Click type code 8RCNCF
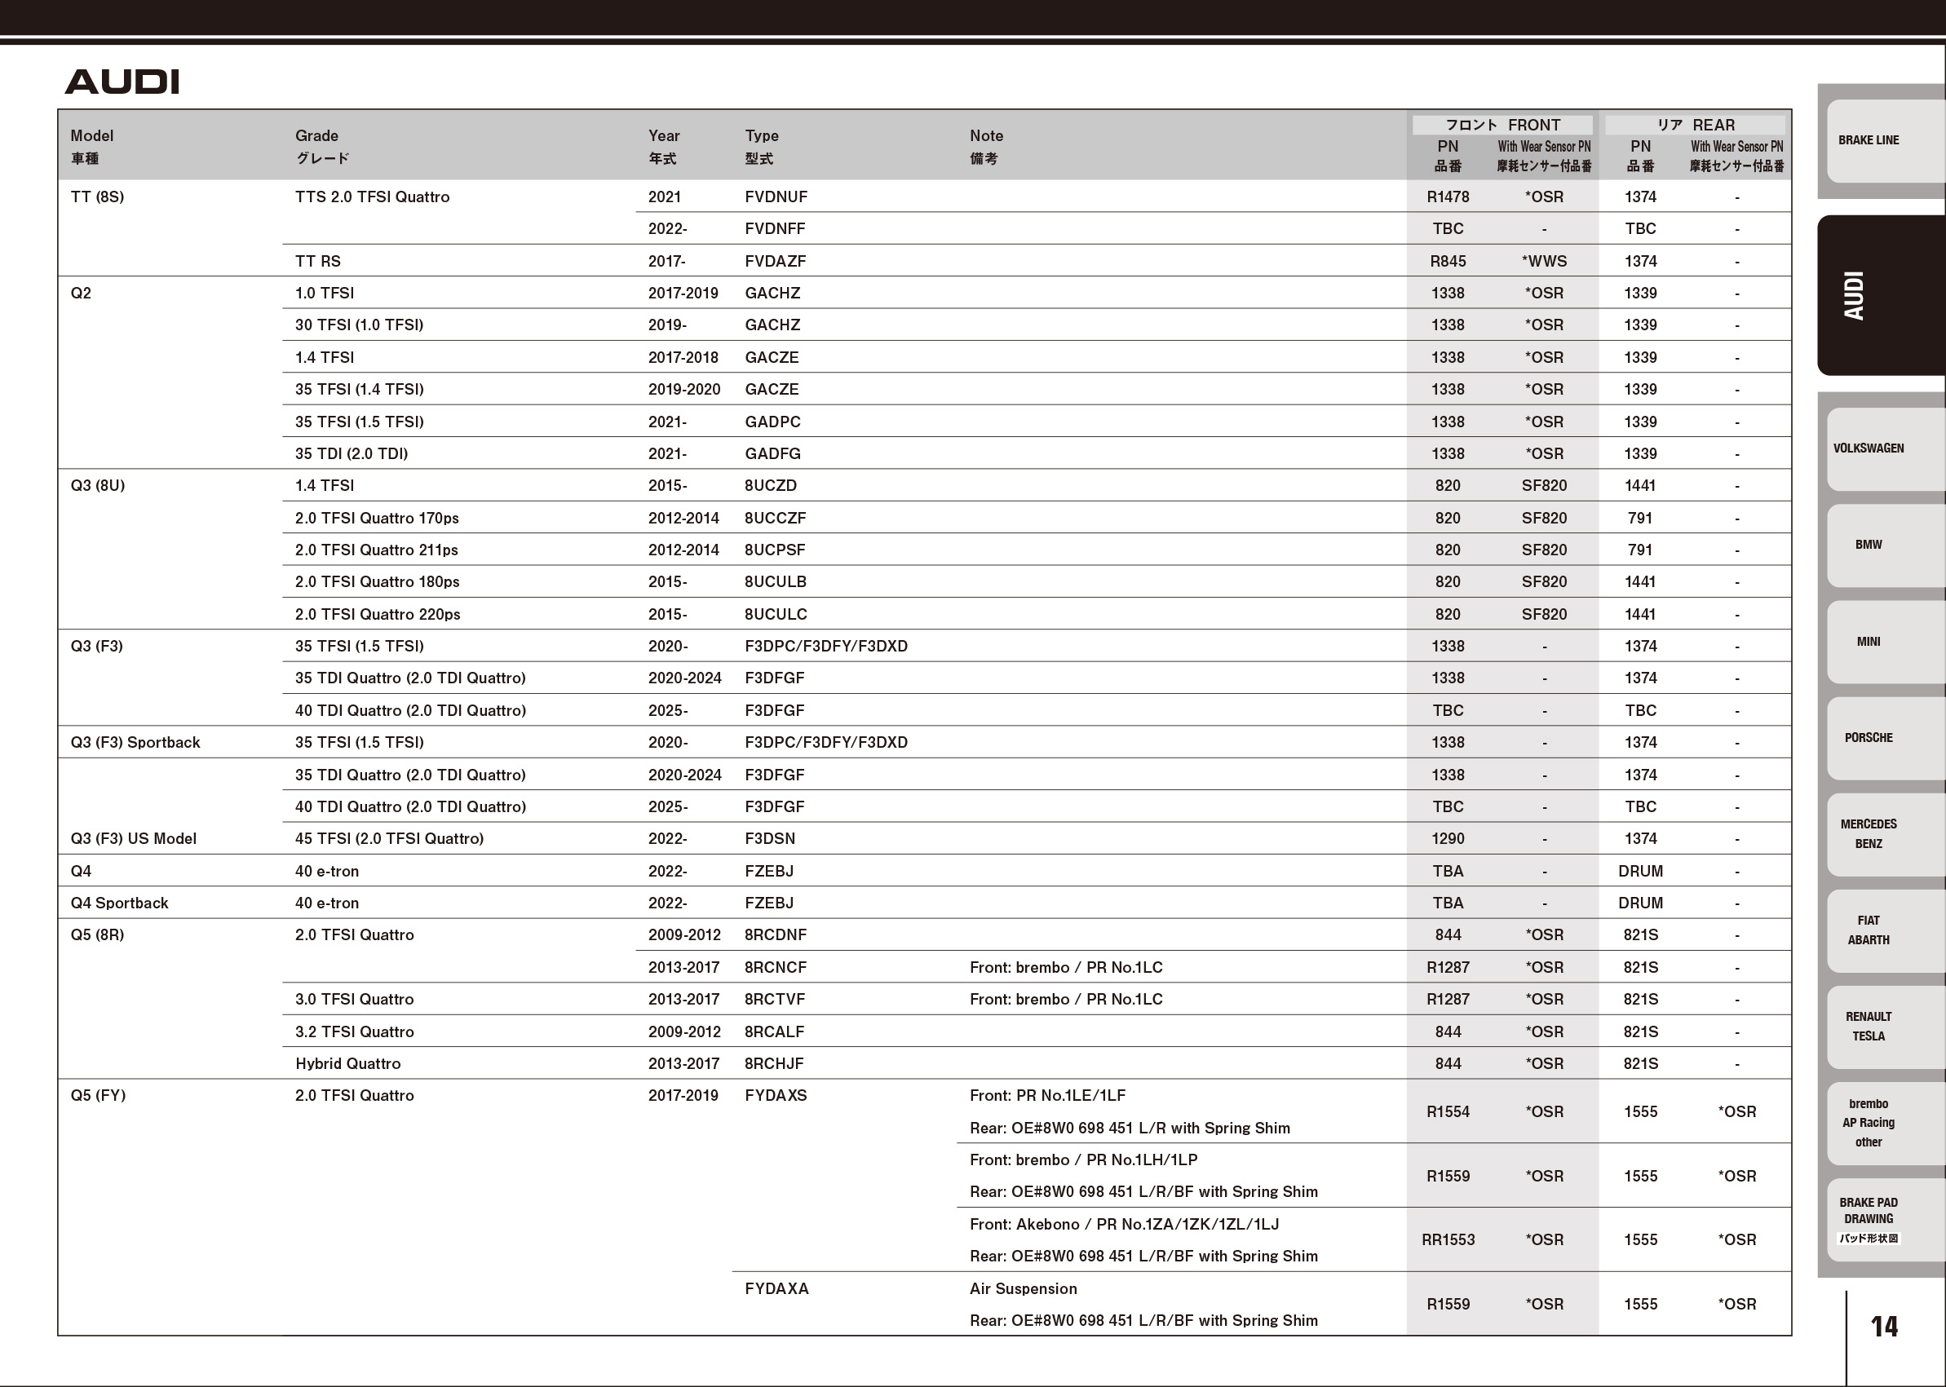 (x=776, y=968)
